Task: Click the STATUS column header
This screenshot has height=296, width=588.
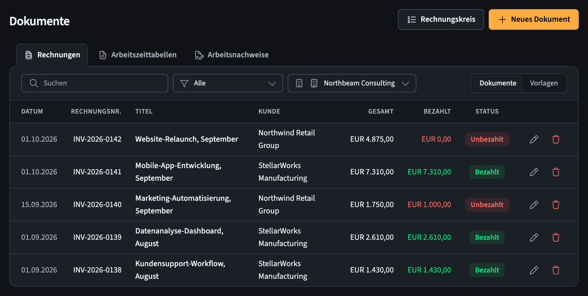Action: [x=487, y=111]
